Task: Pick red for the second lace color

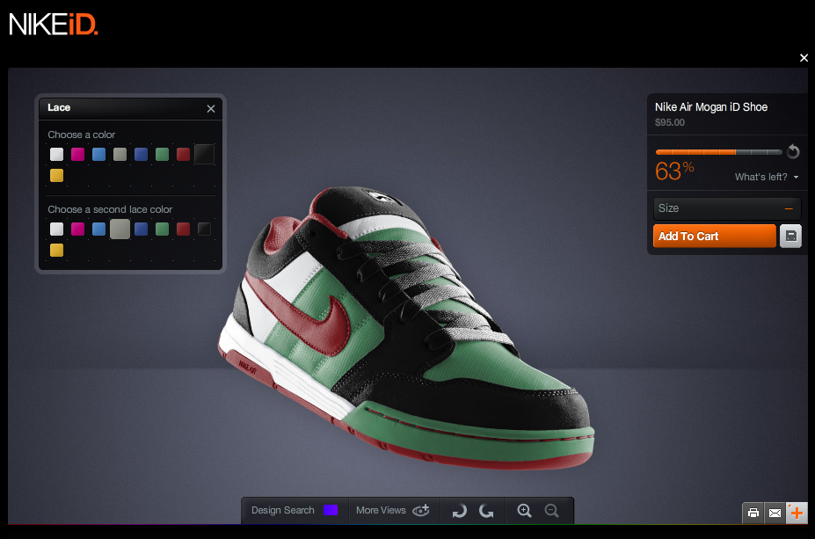Action: (183, 229)
